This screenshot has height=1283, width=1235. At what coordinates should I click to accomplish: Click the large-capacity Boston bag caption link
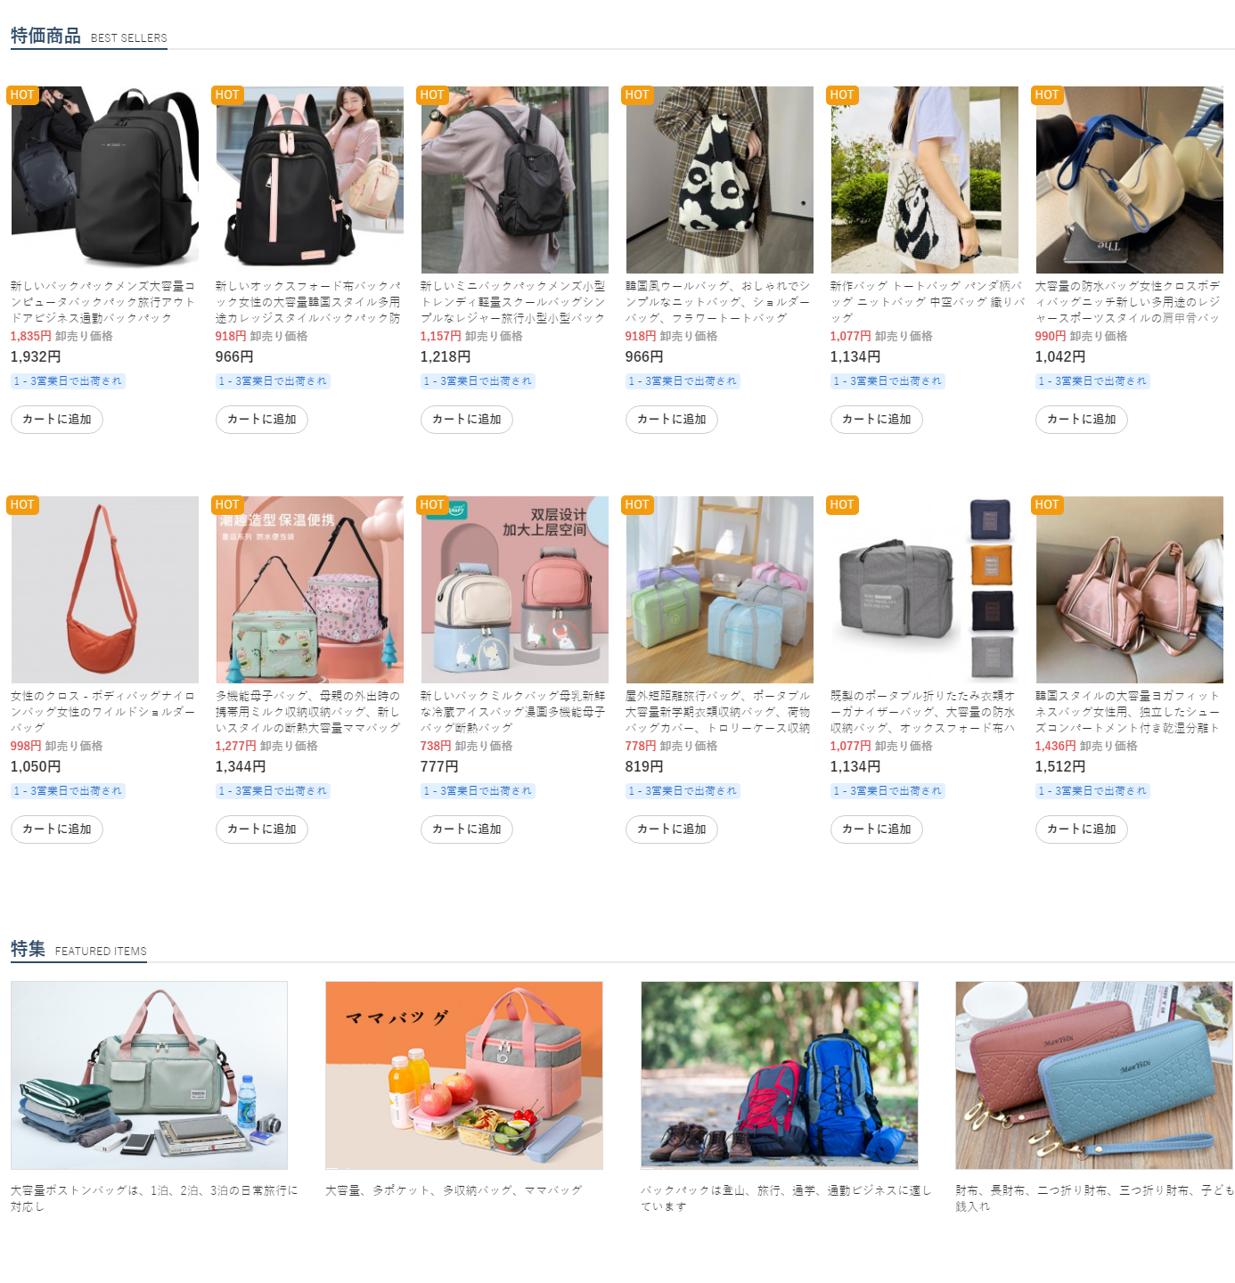(x=154, y=1198)
